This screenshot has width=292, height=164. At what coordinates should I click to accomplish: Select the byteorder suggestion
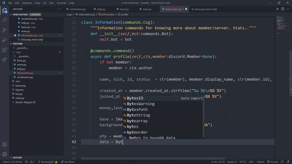[163, 132]
